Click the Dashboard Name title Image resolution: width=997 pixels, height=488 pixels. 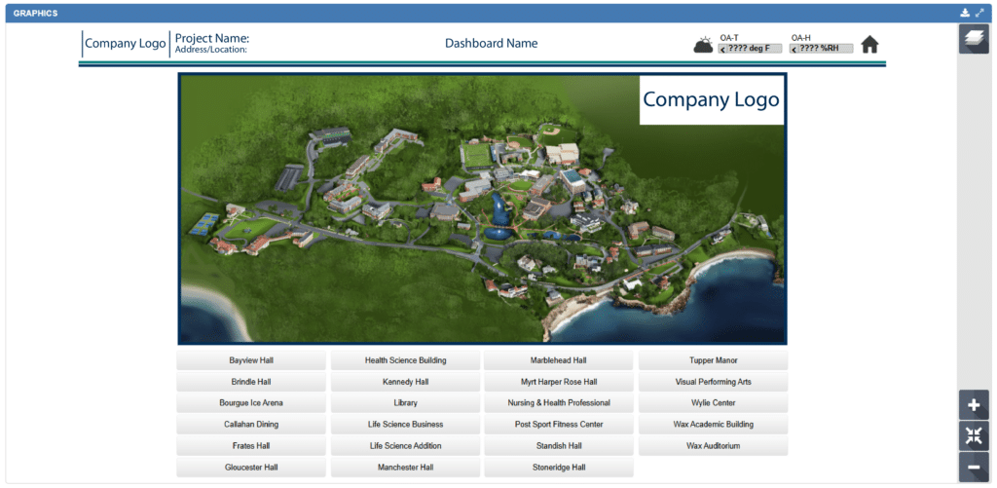click(x=491, y=43)
